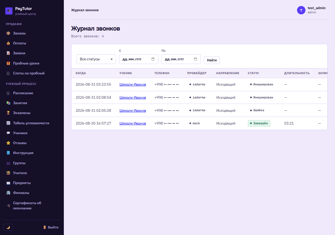This screenshot has height=235, width=335.
Task: Open the calendar picker in the По date field
Action: 196,59
